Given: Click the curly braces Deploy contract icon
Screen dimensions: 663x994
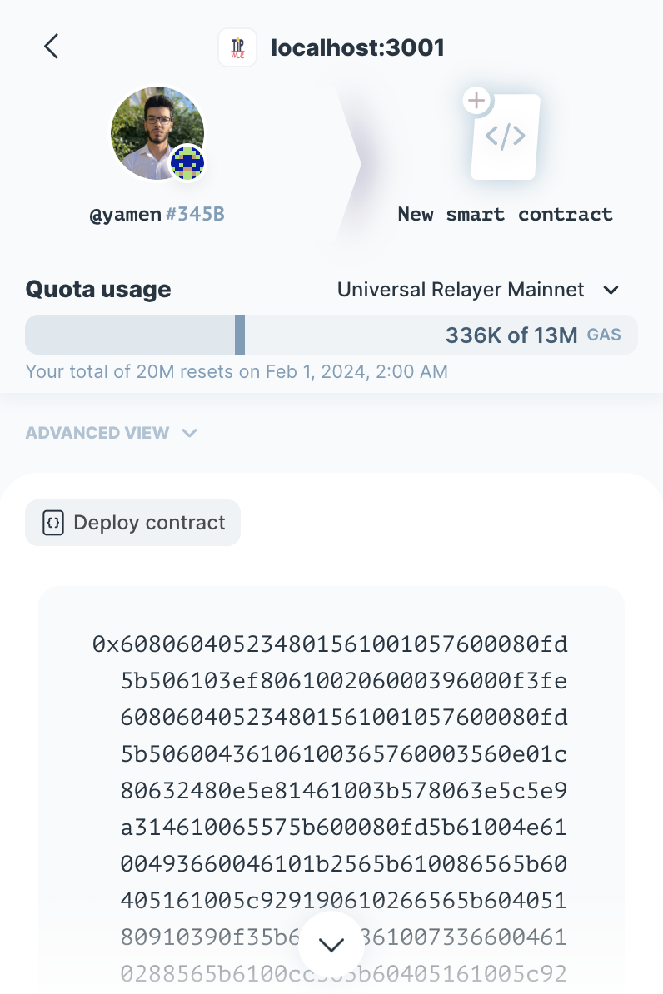Looking at the screenshot, I should (x=53, y=523).
